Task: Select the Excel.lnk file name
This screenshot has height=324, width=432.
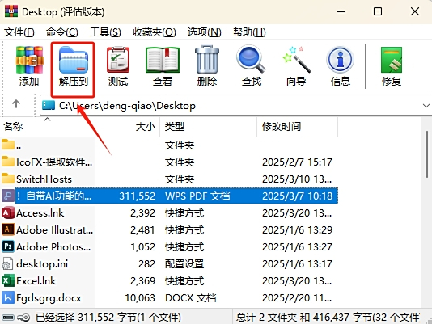Action: [x=36, y=281]
